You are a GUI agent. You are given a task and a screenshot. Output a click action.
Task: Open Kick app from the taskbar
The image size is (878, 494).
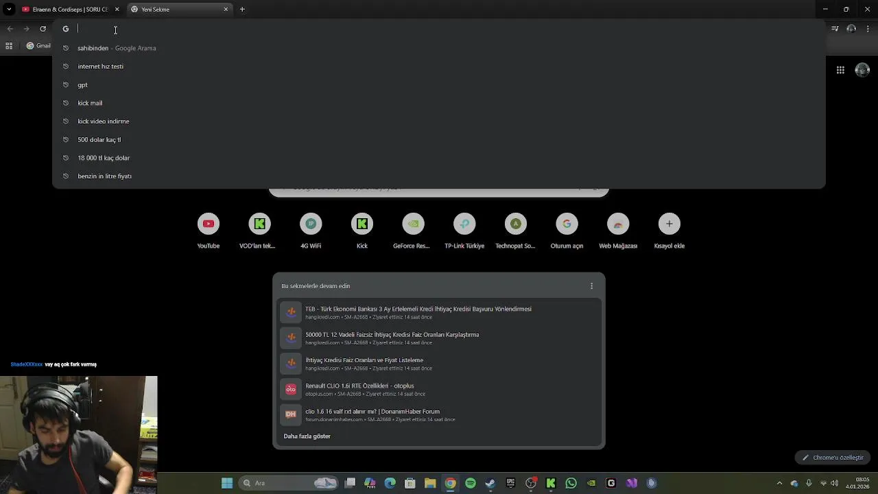pyautogui.click(x=551, y=483)
